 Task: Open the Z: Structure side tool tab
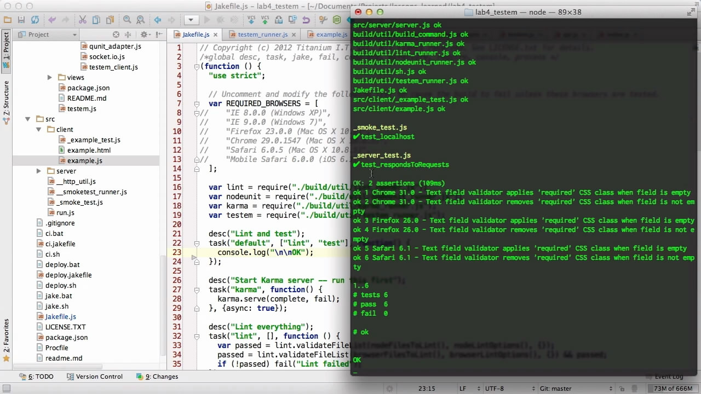click(6, 102)
